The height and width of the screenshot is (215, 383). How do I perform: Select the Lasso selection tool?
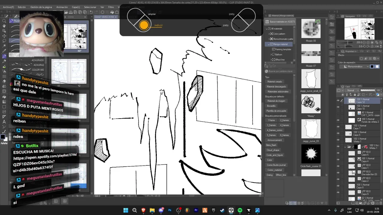click(x=4, y=41)
